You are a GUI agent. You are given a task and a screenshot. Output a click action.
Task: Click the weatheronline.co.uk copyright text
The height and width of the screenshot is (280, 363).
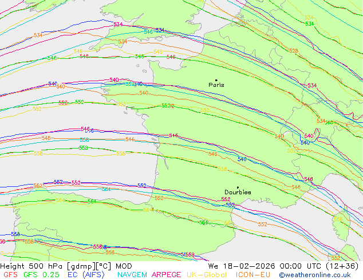tap(315, 275)
